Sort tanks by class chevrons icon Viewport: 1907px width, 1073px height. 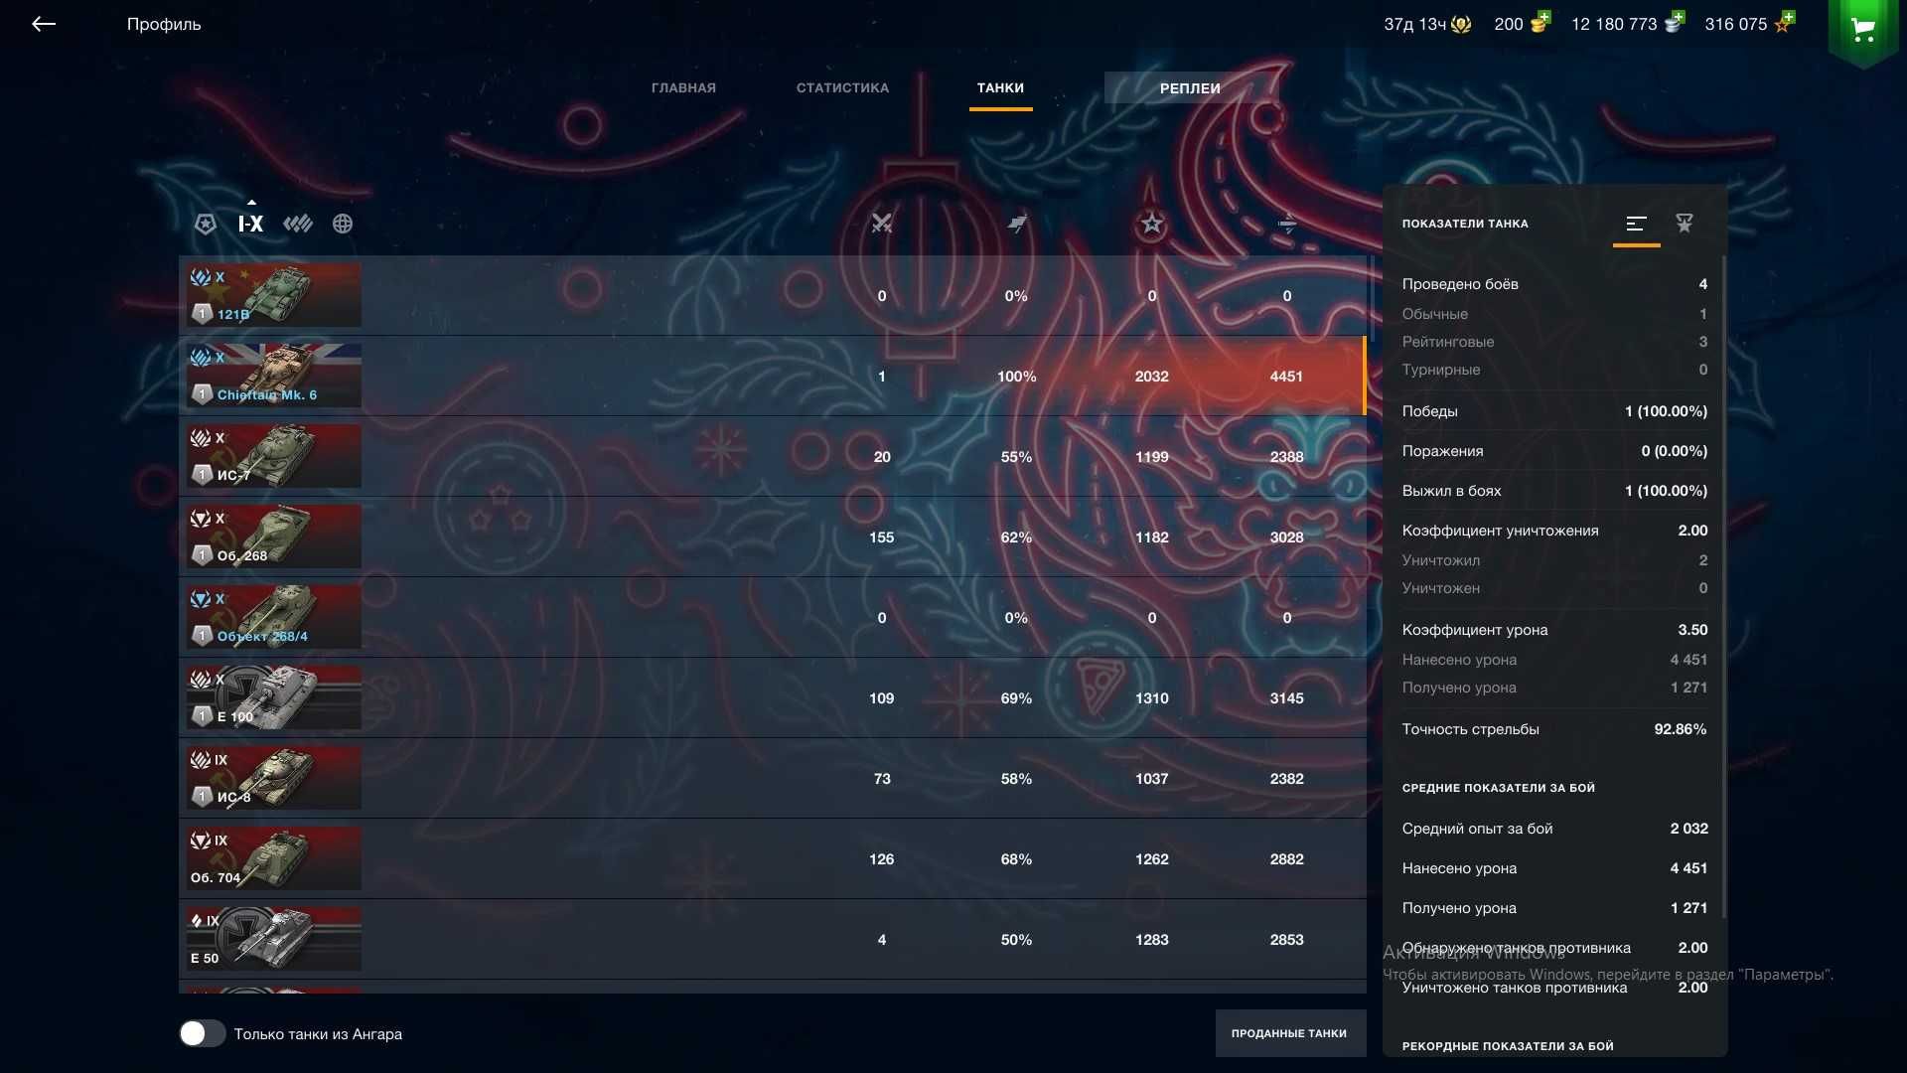pyautogui.click(x=298, y=224)
